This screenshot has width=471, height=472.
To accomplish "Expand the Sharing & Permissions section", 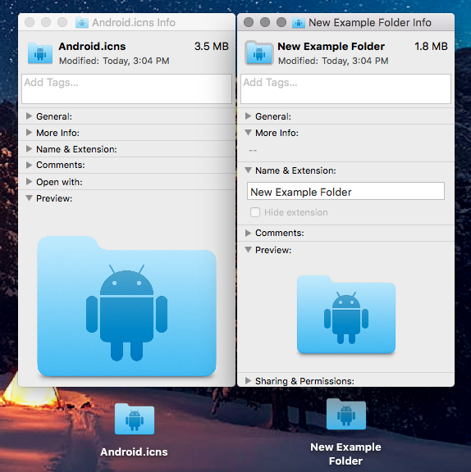I will (x=248, y=381).
